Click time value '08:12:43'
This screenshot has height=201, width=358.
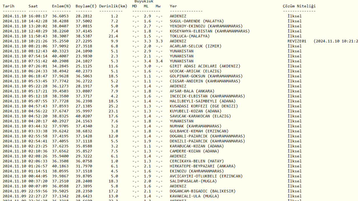click(38, 51)
